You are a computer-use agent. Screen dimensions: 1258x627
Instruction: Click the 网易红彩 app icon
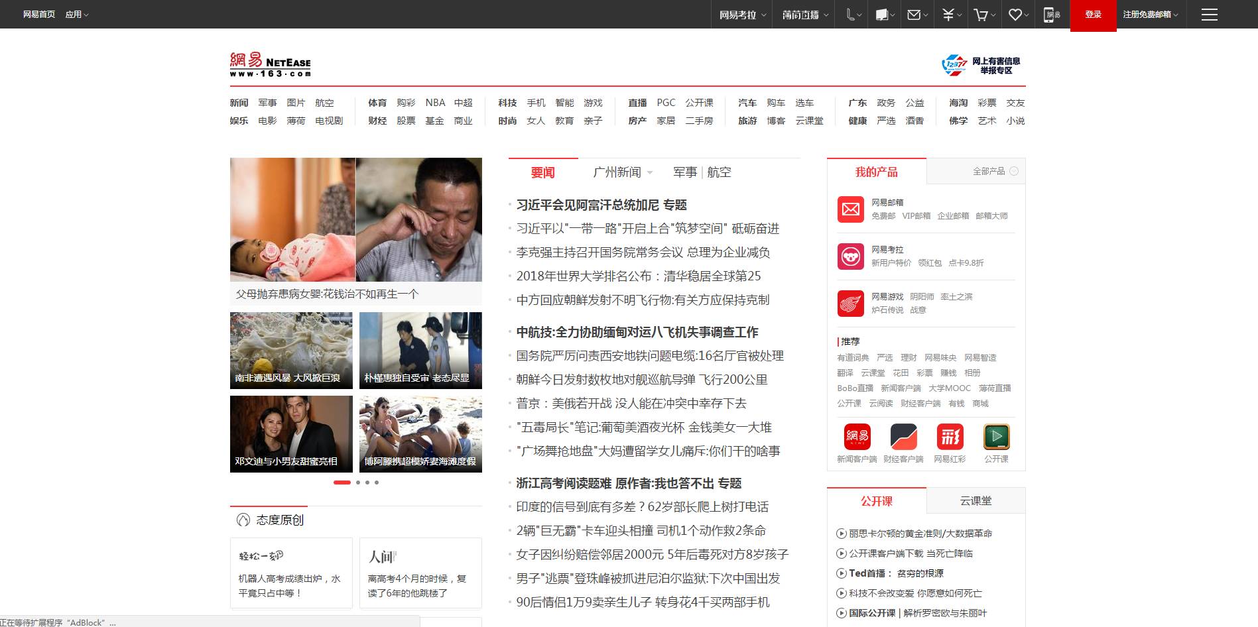coord(950,437)
